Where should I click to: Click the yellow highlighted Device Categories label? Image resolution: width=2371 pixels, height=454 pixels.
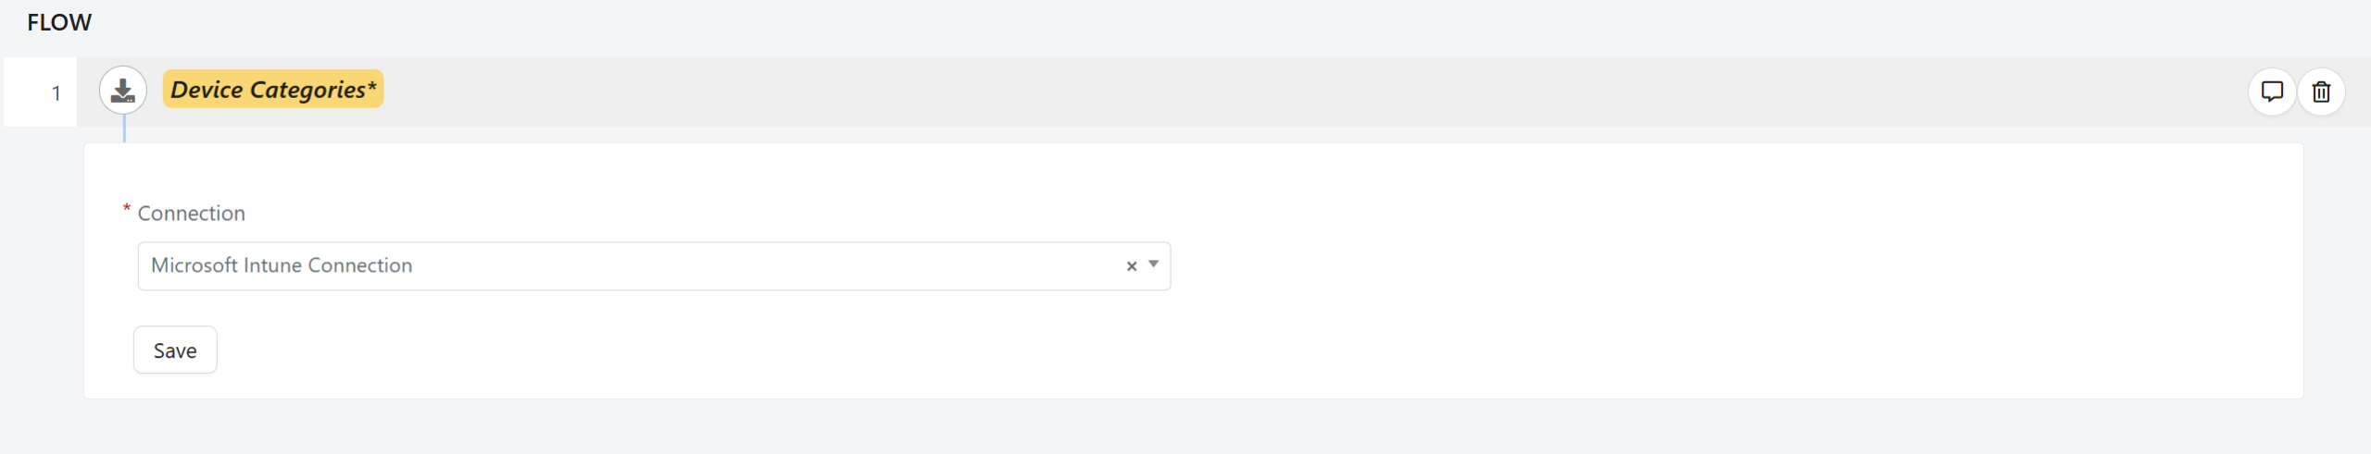(273, 90)
